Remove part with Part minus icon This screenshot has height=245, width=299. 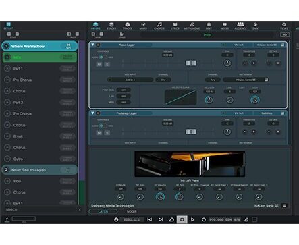[x=77, y=34]
